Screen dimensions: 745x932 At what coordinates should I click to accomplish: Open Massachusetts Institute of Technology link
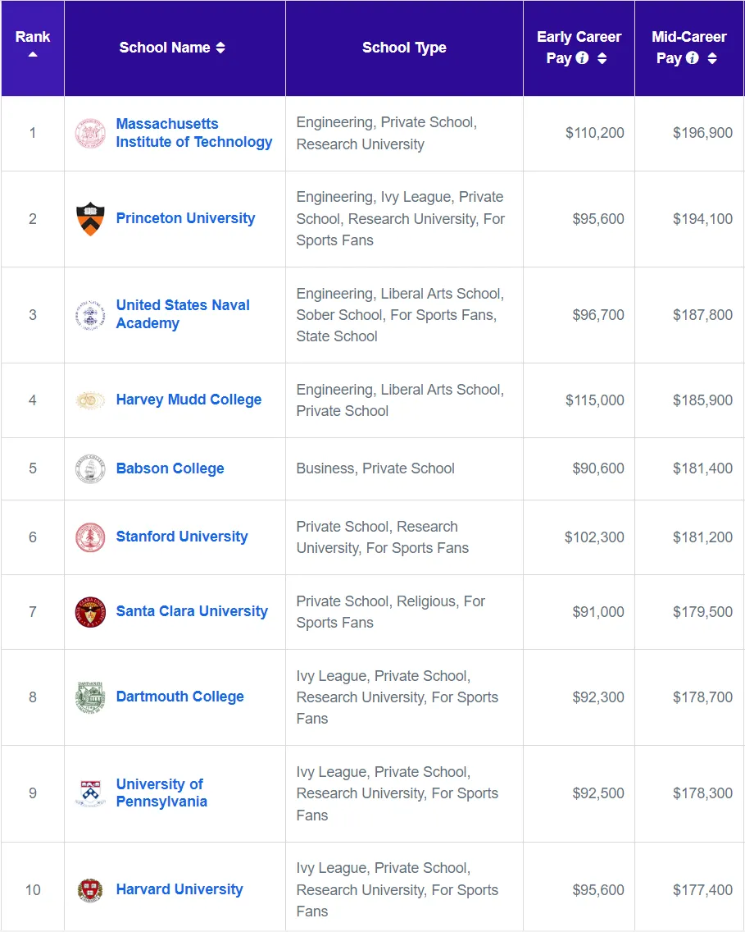point(194,133)
